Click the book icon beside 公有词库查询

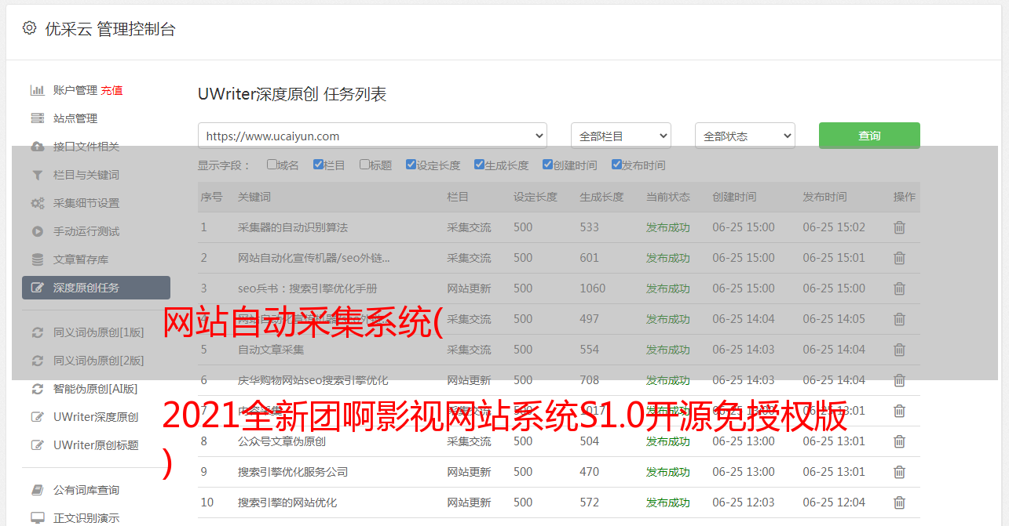[x=37, y=490]
